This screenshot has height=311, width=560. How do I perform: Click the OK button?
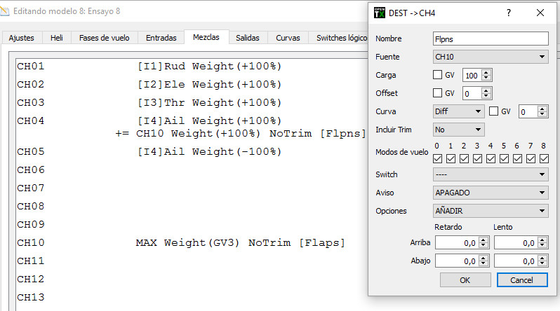pyautogui.click(x=465, y=279)
